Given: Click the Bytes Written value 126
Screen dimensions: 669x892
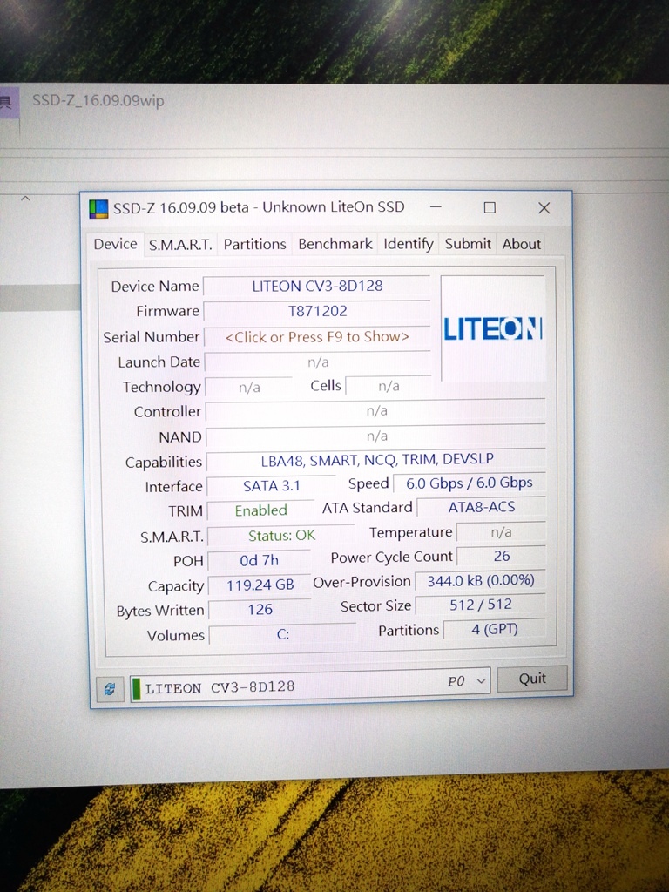Looking at the screenshot, I should point(260,610).
